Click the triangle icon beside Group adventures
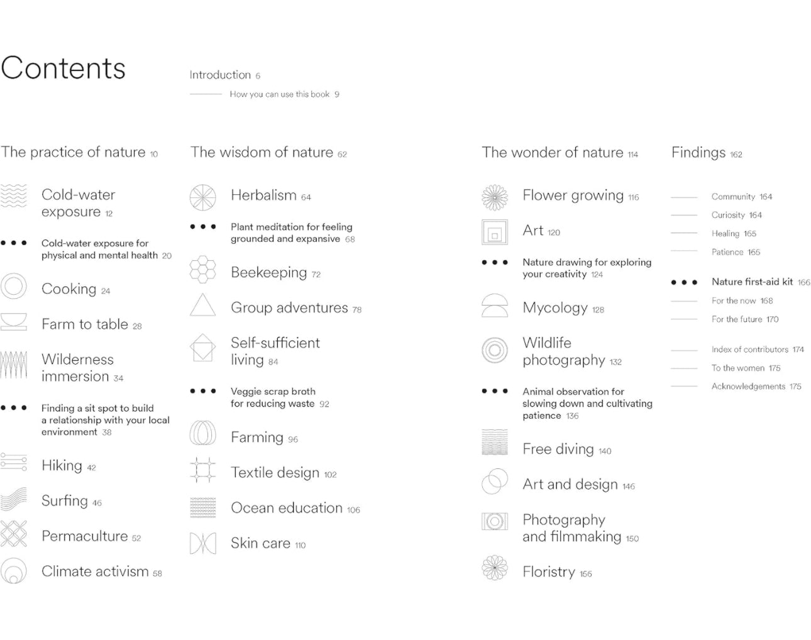This screenshot has width=811, height=640. (202, 305)
